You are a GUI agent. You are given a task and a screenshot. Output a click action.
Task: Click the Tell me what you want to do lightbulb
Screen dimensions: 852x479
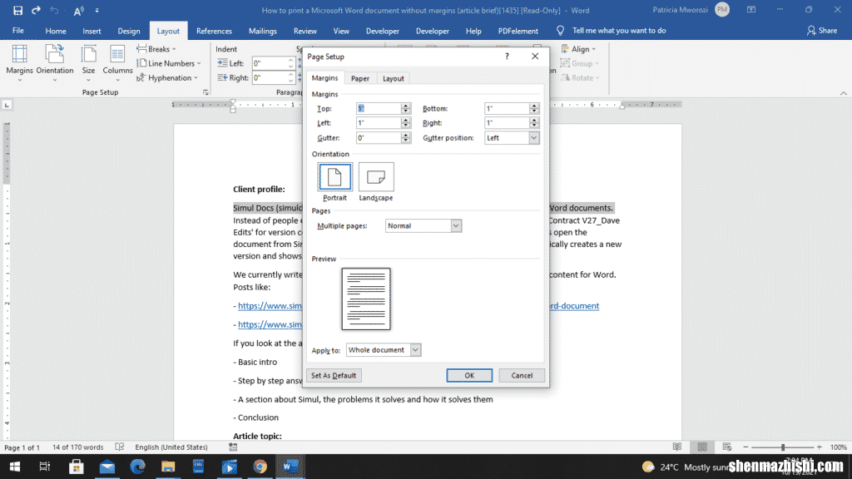pyautogui.click(x=560, y=31)
